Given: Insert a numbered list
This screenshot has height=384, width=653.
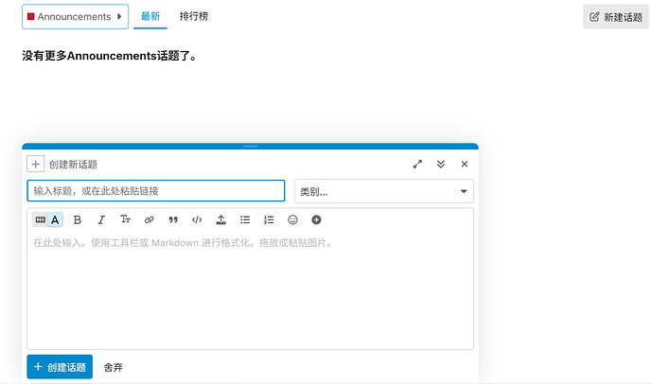Looking at the screenshot, I should click(269, 219).
